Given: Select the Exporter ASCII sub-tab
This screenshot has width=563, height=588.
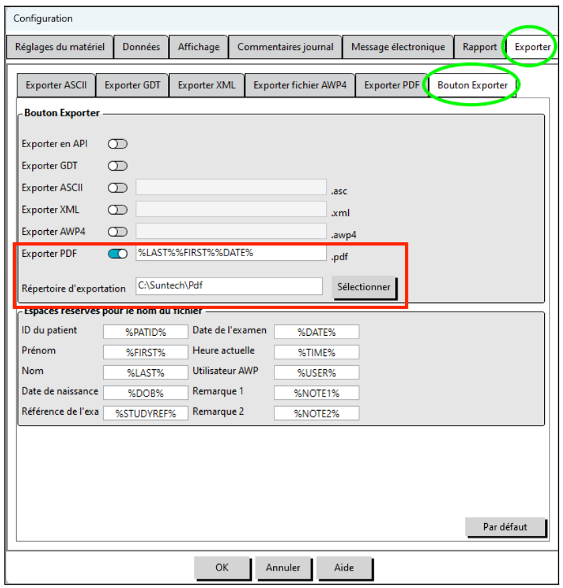Looking at the screenshot, I should (x=56, y=85).
